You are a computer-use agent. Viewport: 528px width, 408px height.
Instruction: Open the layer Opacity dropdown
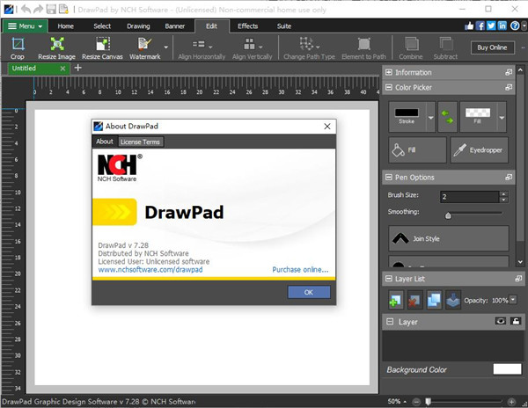tap(515, 301)
